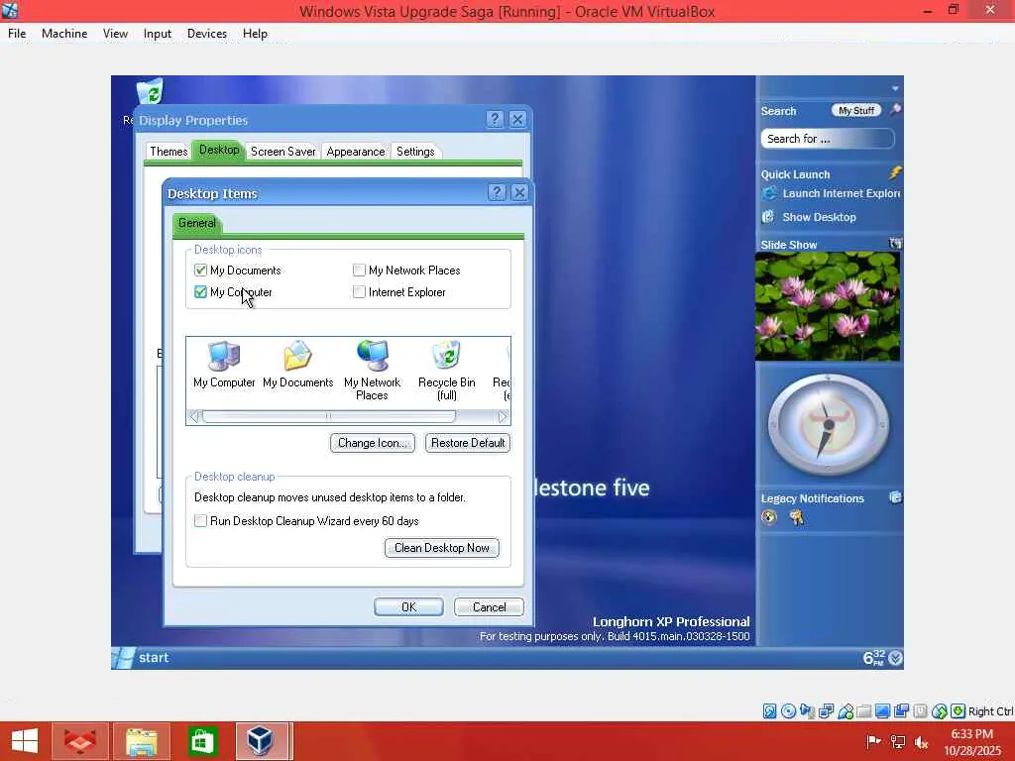Select the My Network Places icon in the list
The image size is (1015, 761).
373,371
